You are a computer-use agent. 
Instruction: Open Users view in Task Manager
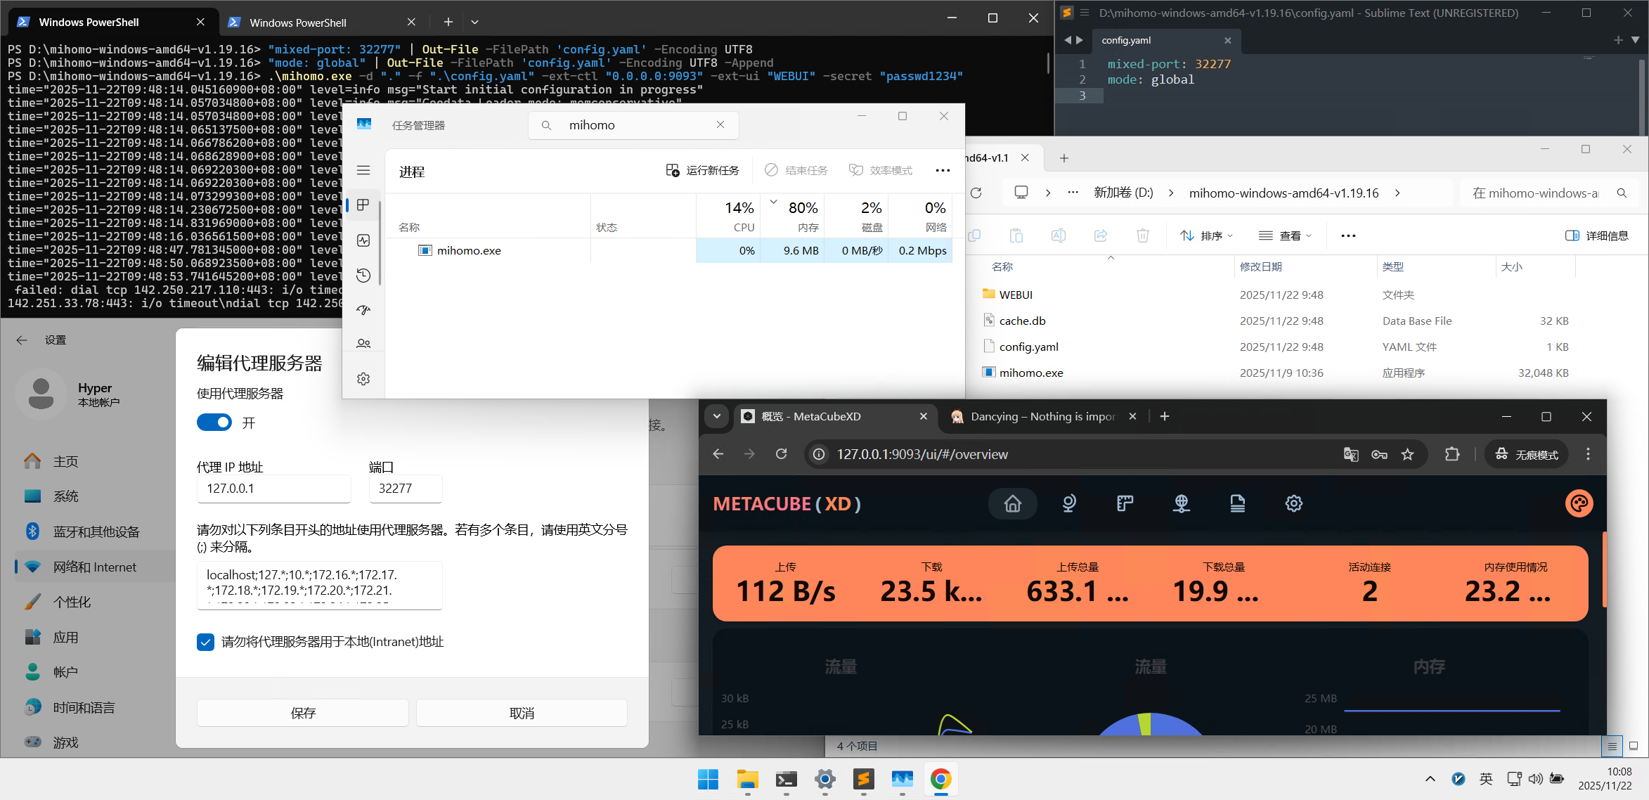click(x=363, y=342)
